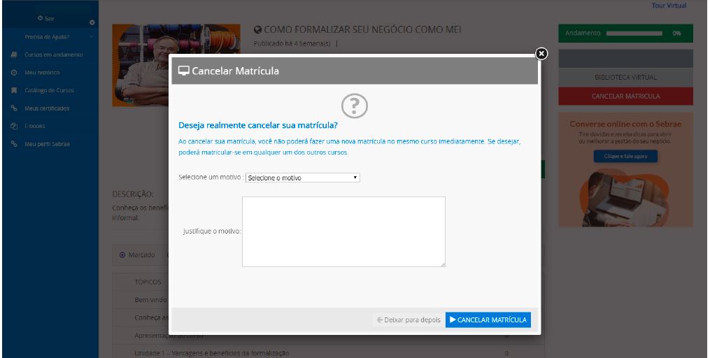
Task: Open the Tour Virtual link
Action: pos(669,6)
